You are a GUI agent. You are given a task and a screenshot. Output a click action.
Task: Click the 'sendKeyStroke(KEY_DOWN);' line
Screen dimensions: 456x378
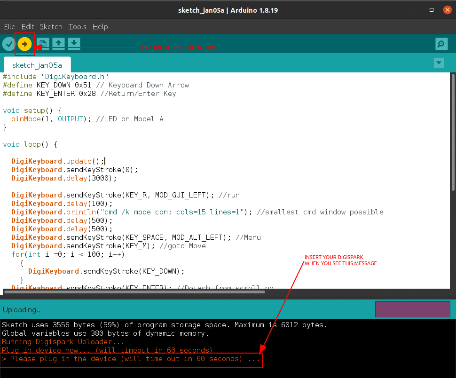click(106, 271)
